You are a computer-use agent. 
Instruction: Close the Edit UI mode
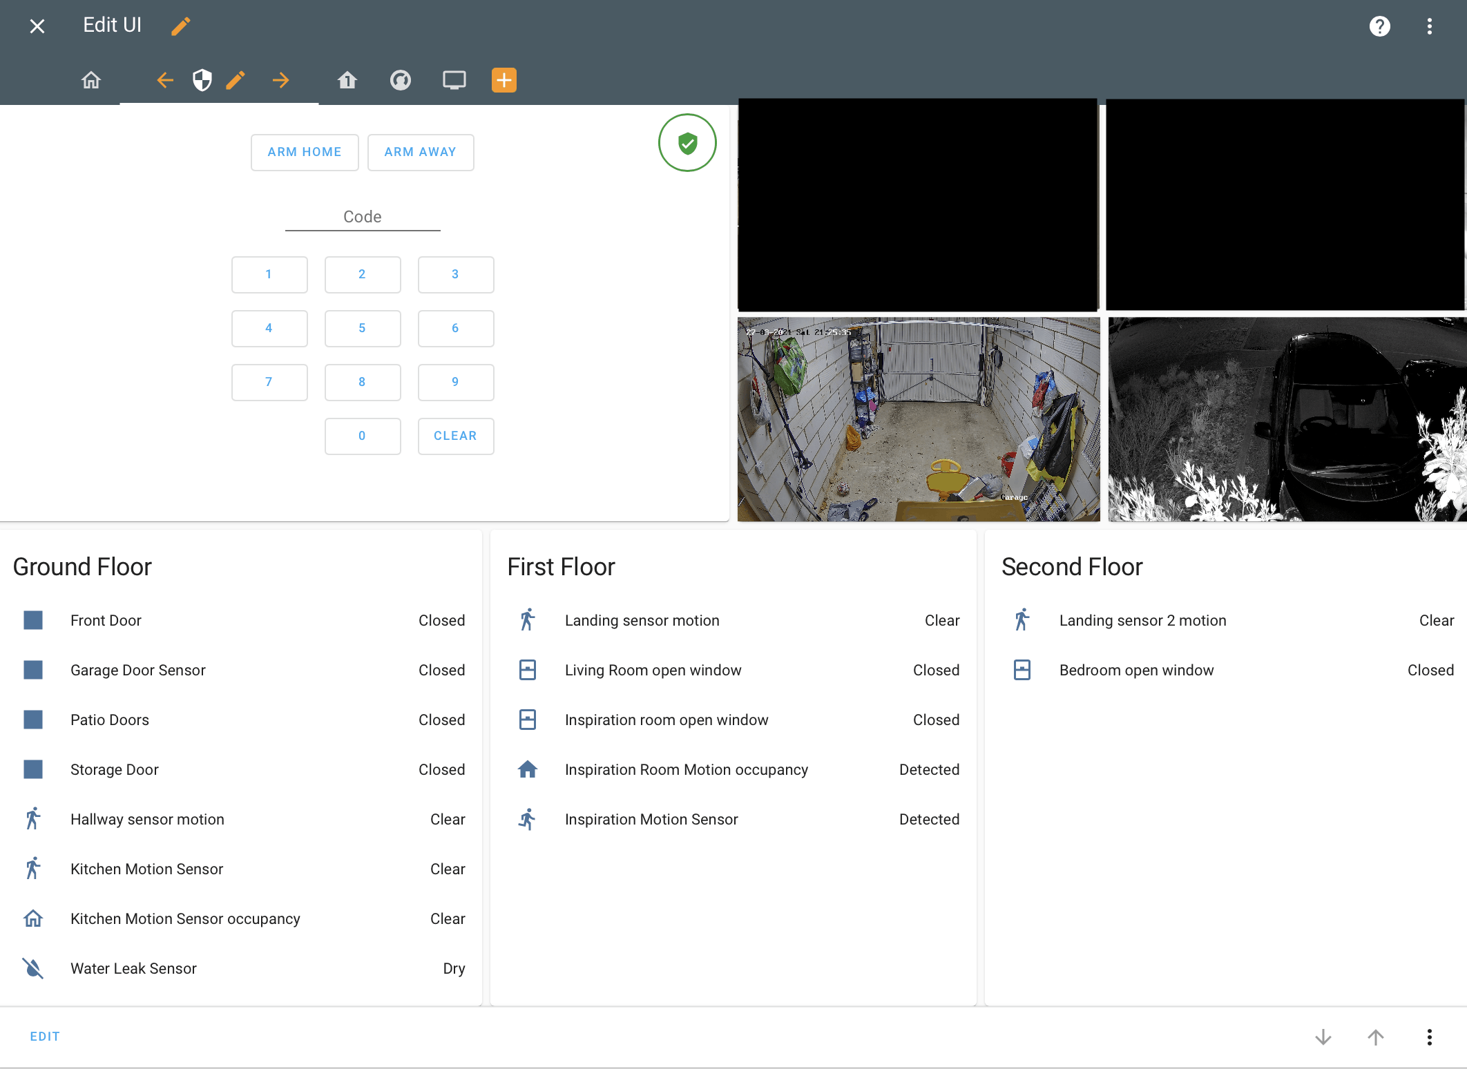point(37,26)
